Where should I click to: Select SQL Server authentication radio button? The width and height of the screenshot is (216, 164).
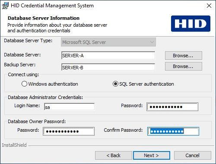(x=115, y=84)
